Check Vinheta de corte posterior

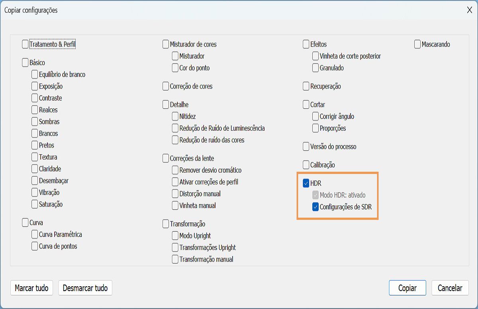point(315,56)
